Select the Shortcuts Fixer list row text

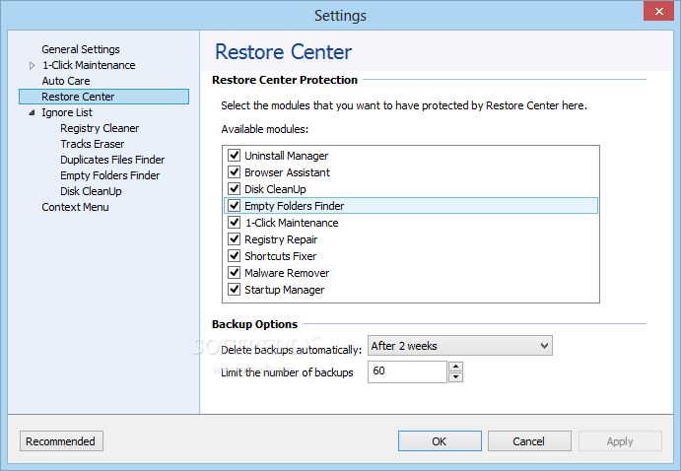(x=281, y=256)
